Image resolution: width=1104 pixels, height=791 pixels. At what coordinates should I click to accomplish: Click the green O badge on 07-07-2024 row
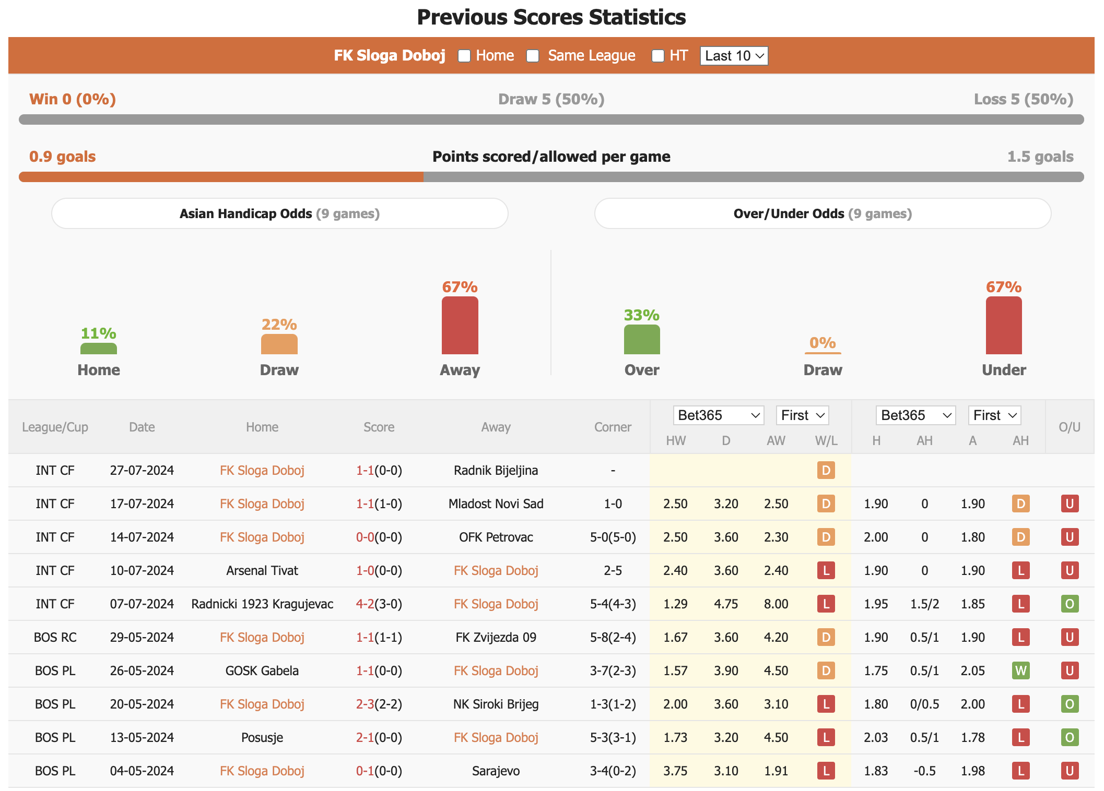tap(1070, 604)
